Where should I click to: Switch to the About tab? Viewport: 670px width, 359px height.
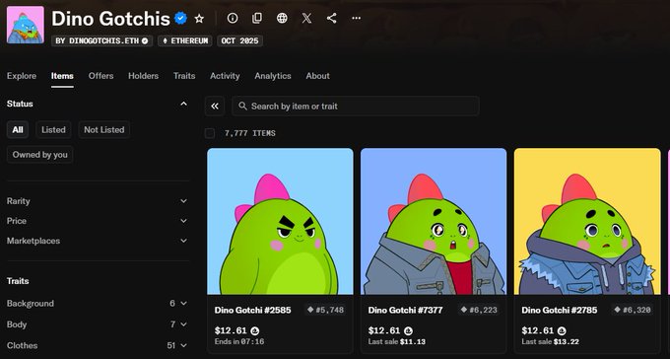tap(317, 76)
